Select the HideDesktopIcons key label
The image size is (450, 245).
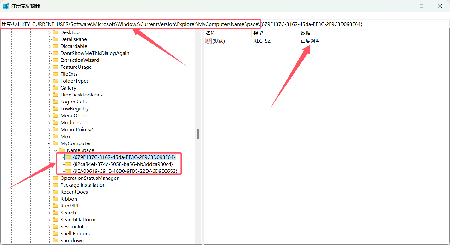pyautogui.click(x=82, y=95)
